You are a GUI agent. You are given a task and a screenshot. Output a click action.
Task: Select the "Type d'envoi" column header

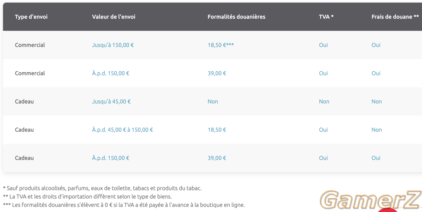(31, 17)
